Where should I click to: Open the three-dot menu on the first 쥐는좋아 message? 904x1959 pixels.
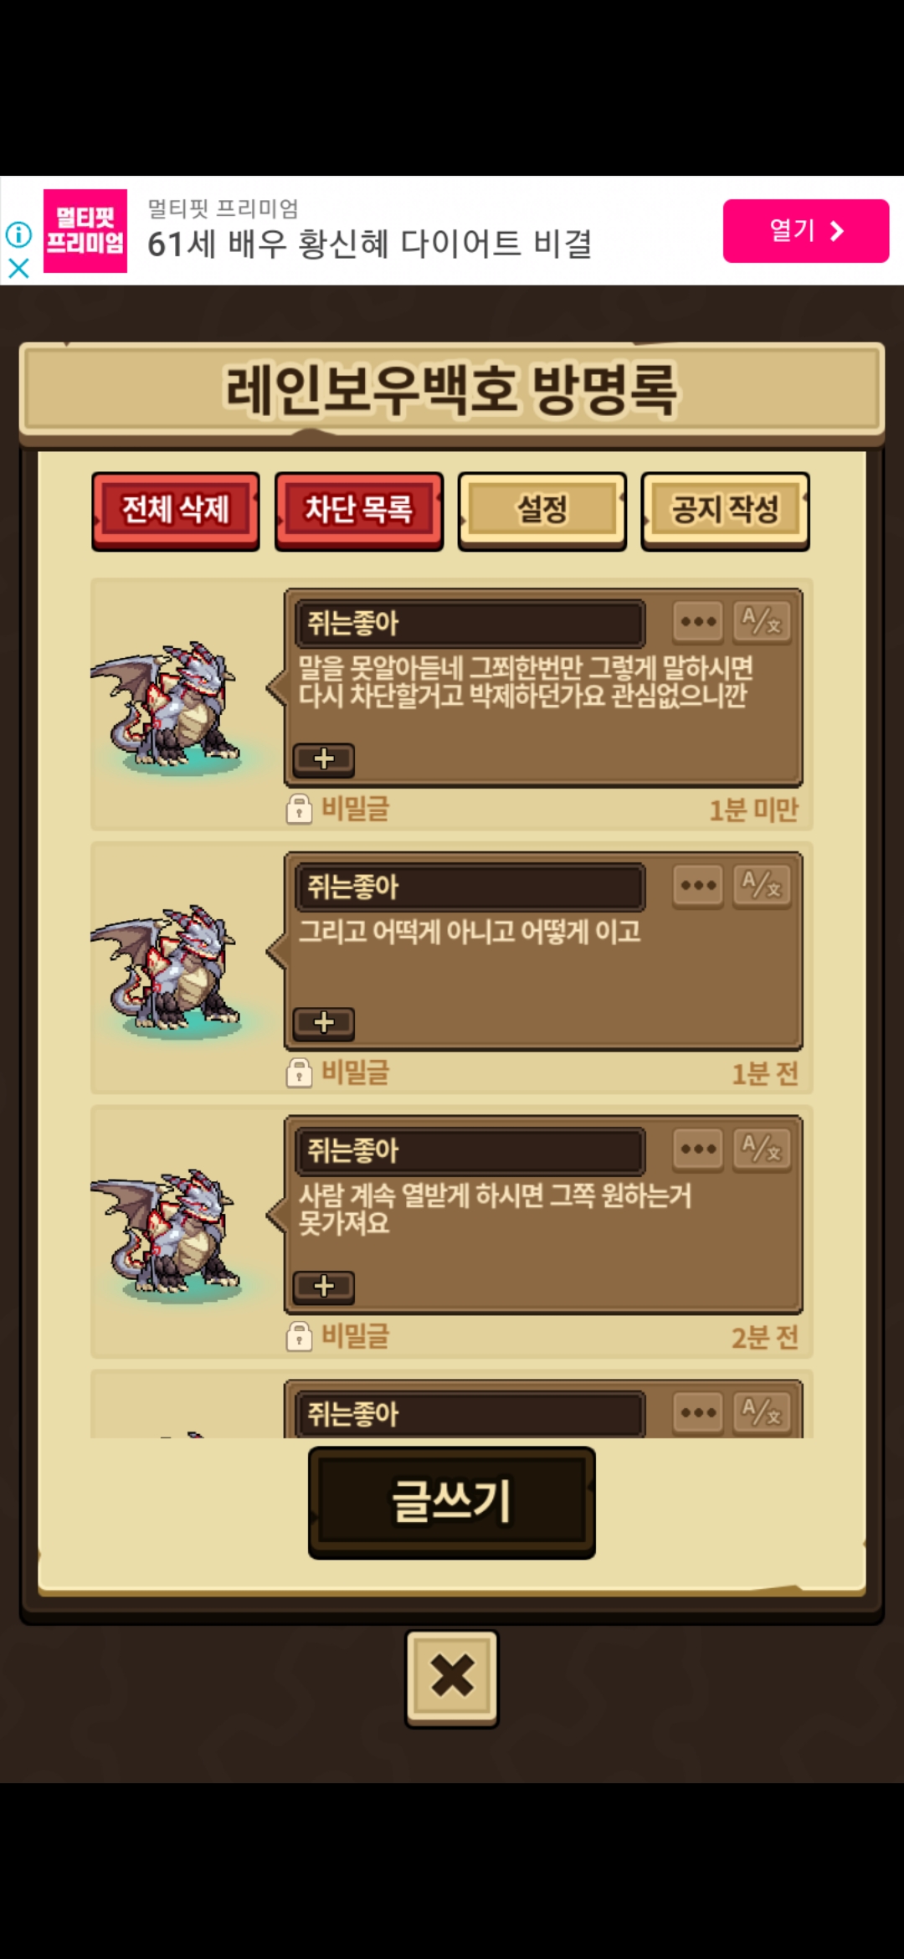click(698, 622)
